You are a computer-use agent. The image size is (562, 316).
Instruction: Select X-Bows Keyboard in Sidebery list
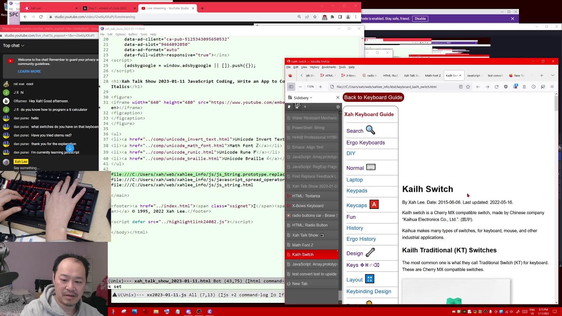coord(312,206)
